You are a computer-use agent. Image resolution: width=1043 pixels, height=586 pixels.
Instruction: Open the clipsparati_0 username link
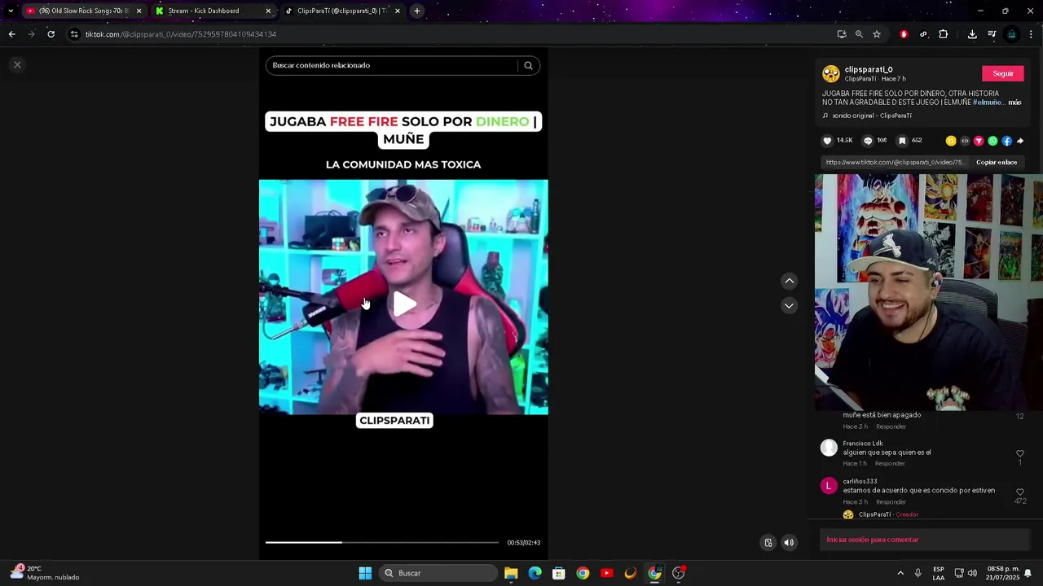(x=869, y=69)
